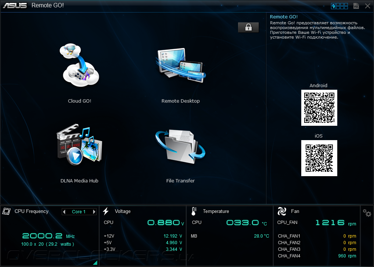Expand the CPU Frequency panel corner triangle
The height and width of the screenshot is (267, 374).
95,263
